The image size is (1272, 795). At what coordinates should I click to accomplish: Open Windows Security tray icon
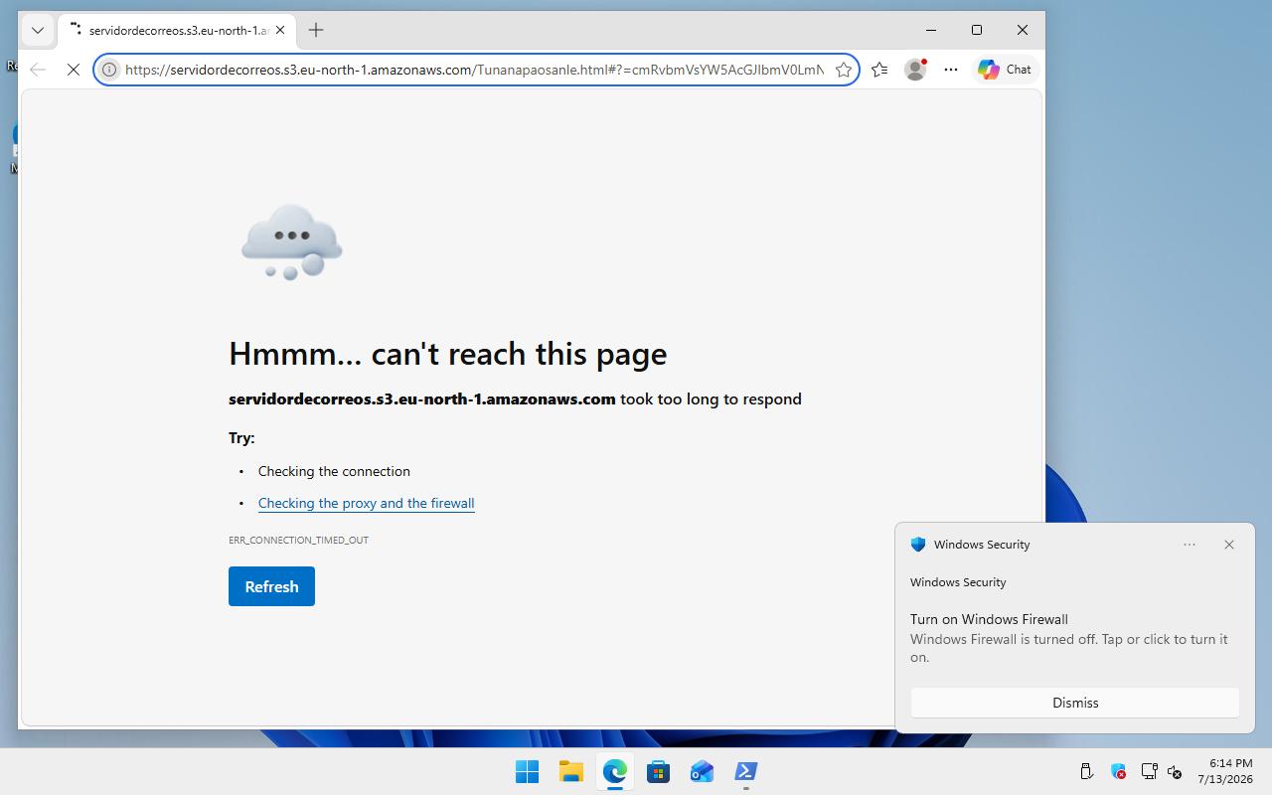(1118, 771)
